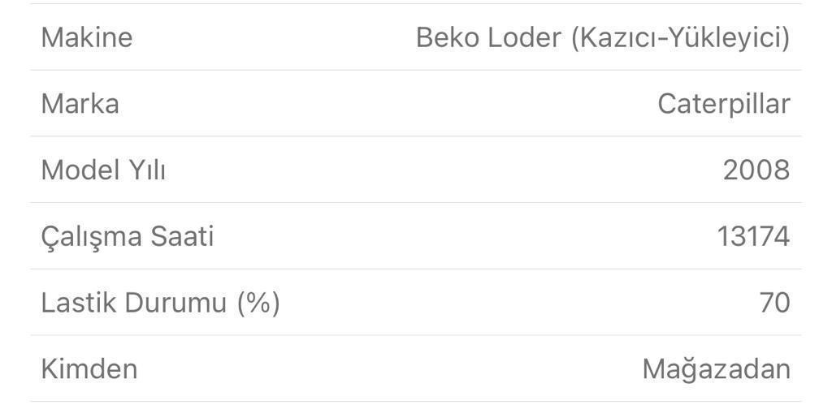Select the Marka label

(x=80, y=104)
